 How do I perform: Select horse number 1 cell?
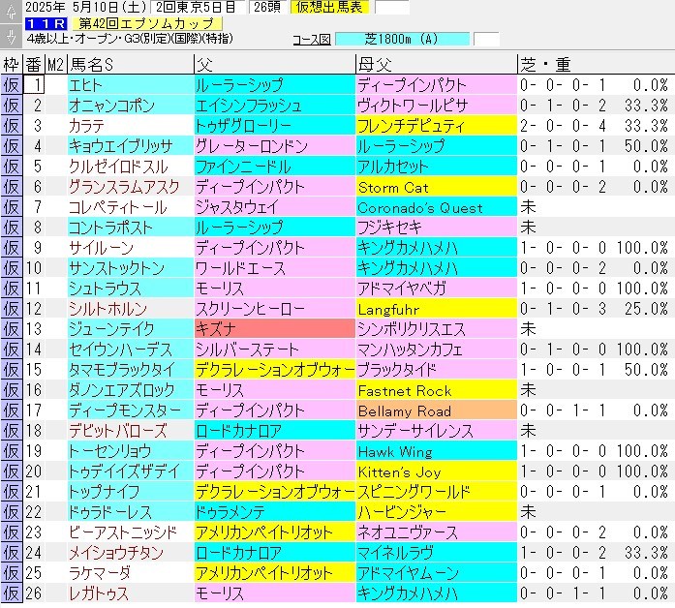(34, 85)
